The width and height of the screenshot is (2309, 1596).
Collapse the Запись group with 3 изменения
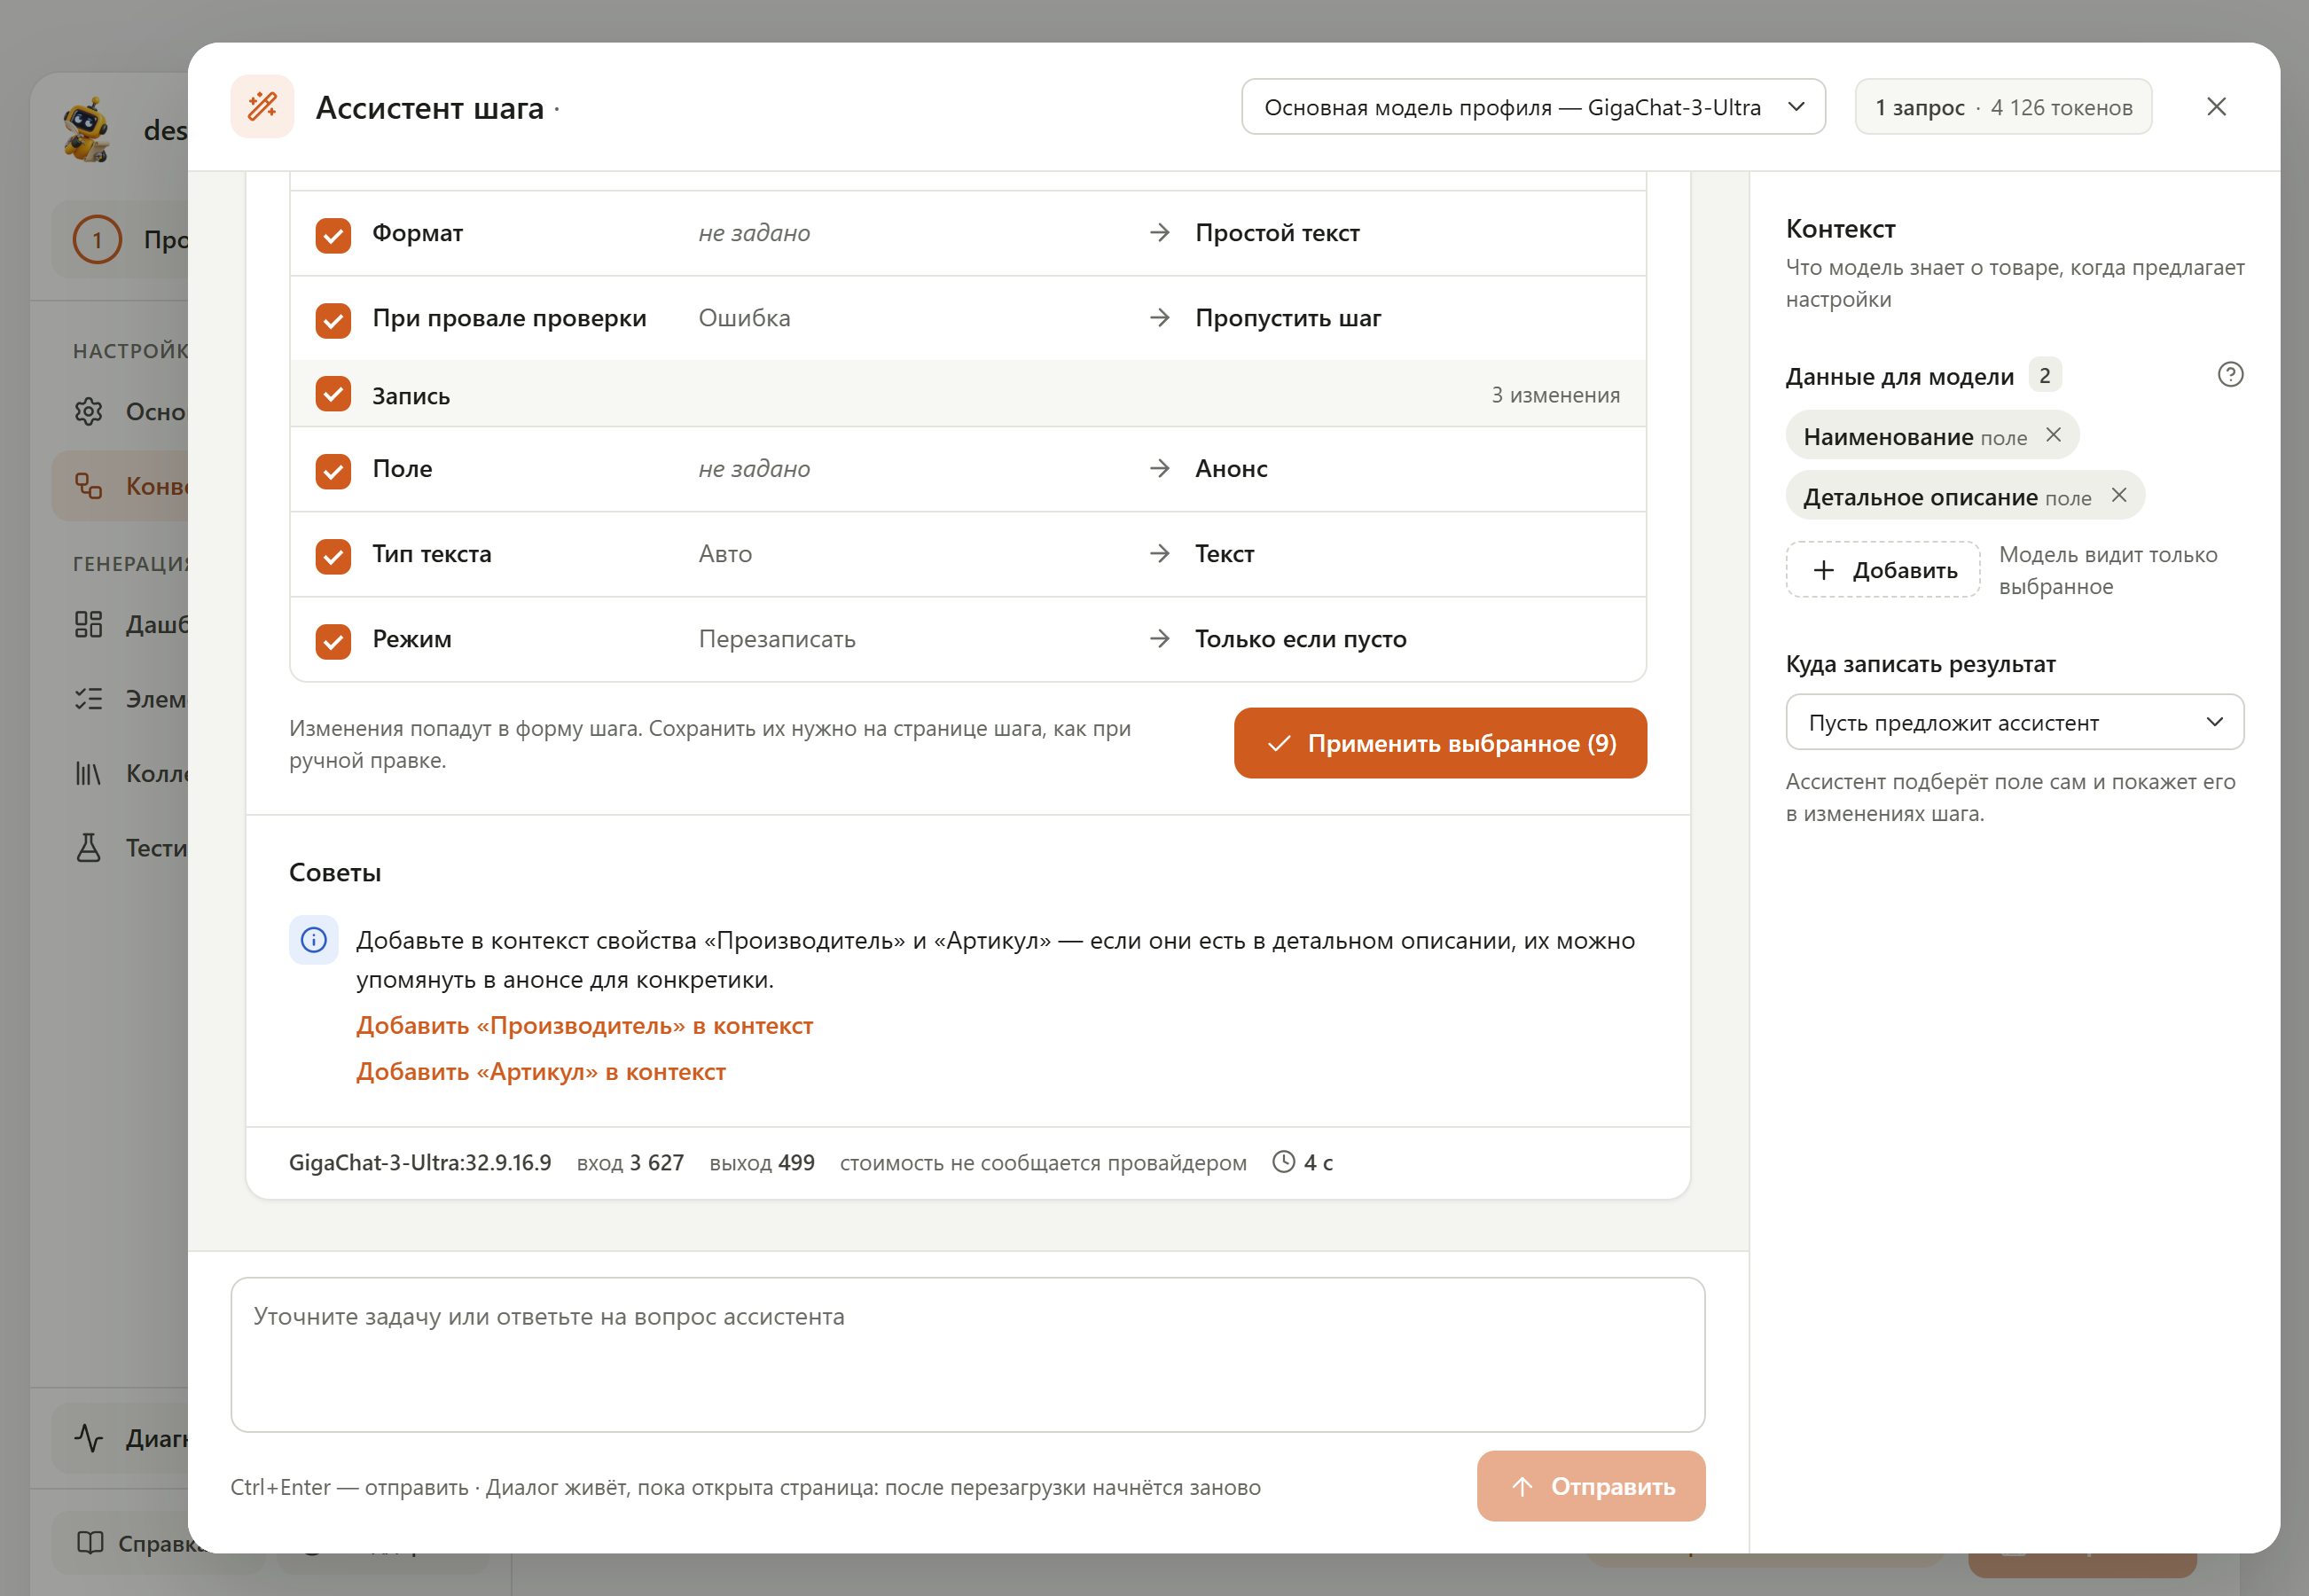tap(967, 395)
